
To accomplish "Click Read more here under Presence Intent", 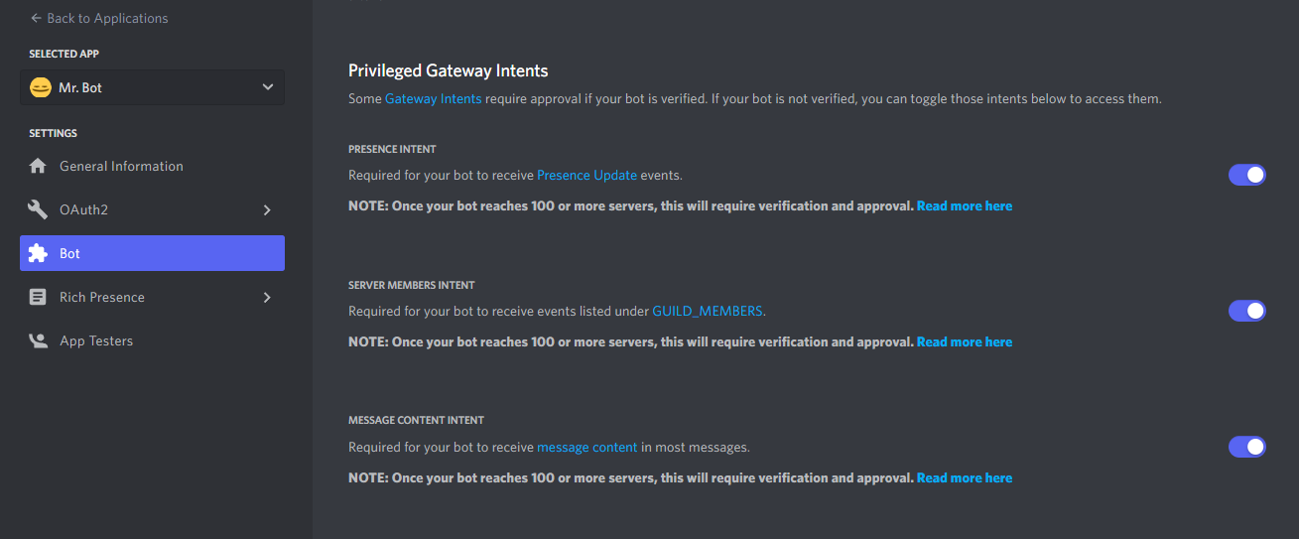I will [965, 206].
